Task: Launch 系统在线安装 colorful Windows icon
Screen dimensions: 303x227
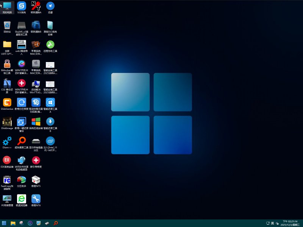Action: pos(36,123)
